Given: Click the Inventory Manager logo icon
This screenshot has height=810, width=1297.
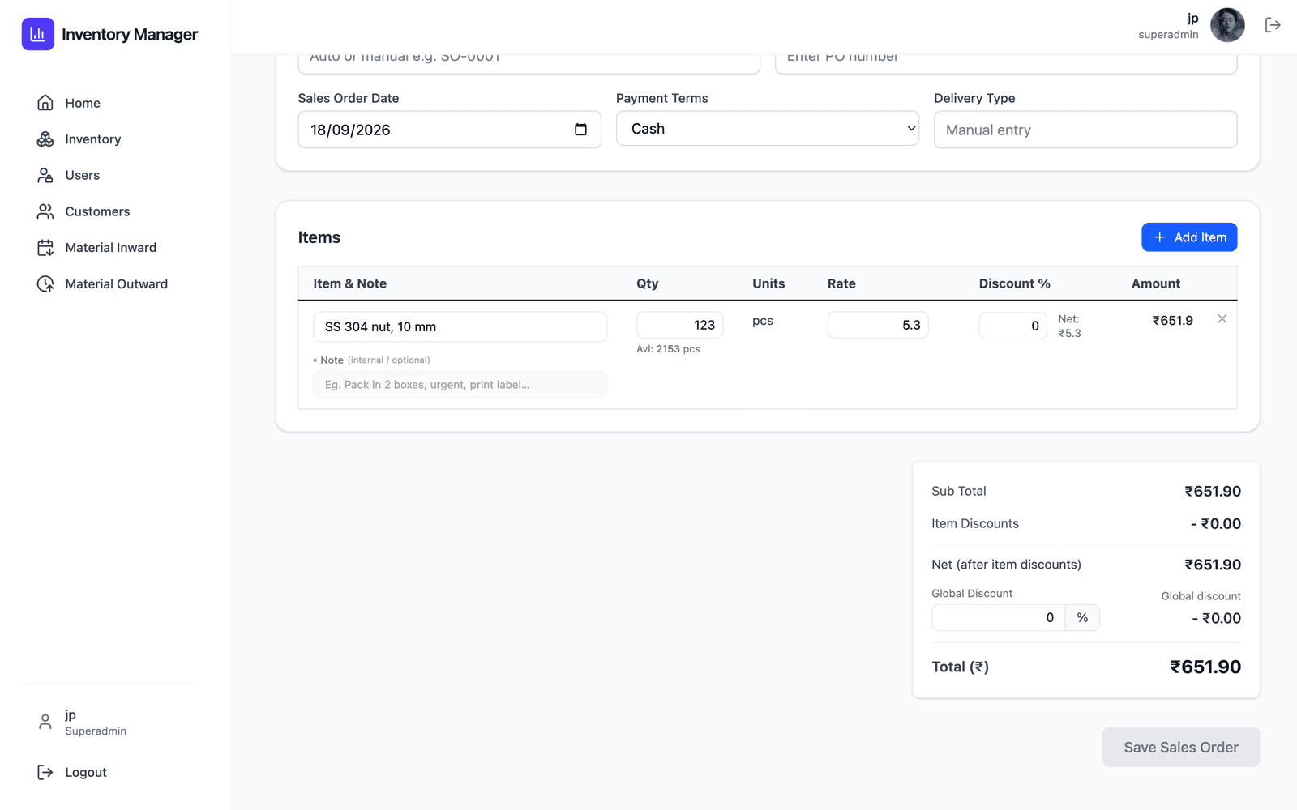Looking at the screenshot, I should (x=38, y=34).
